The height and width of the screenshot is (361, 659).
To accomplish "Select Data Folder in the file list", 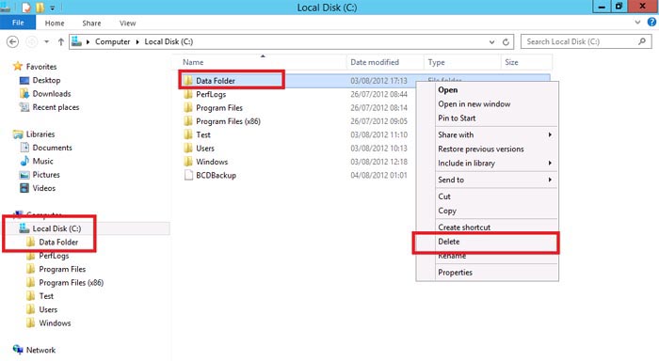I will tap(216, 81).
